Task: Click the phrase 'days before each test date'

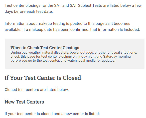Action: 29,12
